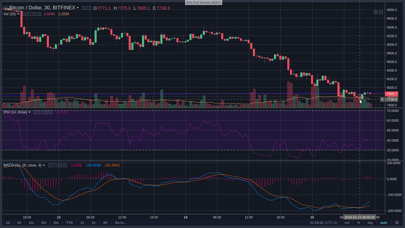Click the Vol average value 2.205K
This screenshot has height=228, width=405.
pyautogui.click(x=64, y=14)
